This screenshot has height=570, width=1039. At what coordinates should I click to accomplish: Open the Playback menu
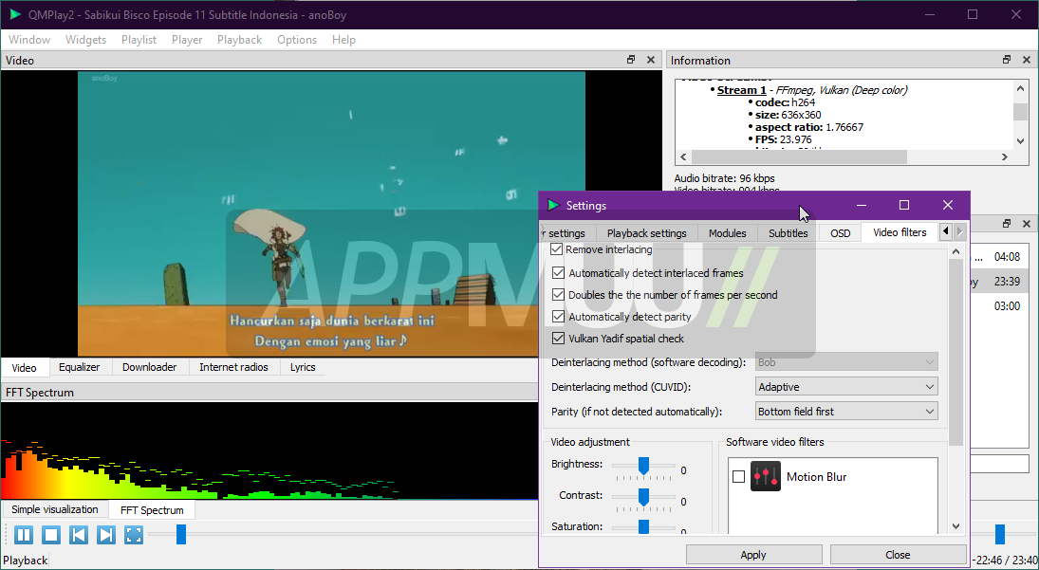pos(239,40)
